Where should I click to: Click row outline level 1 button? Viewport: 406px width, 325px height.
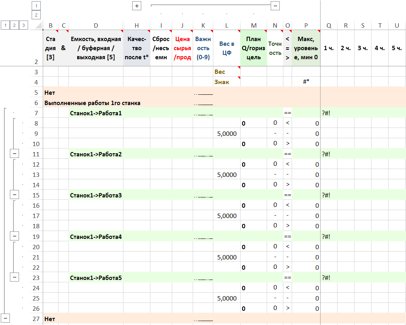point(6,25)
